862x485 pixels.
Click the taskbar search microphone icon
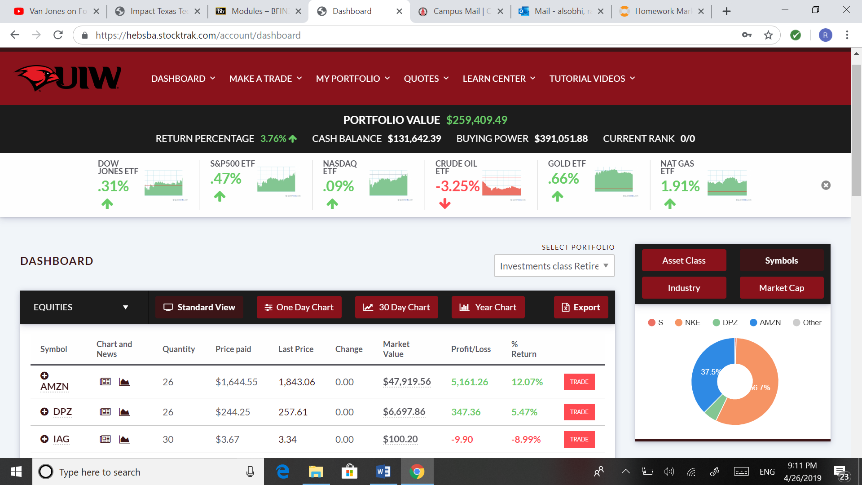click(x=250, y=472)
